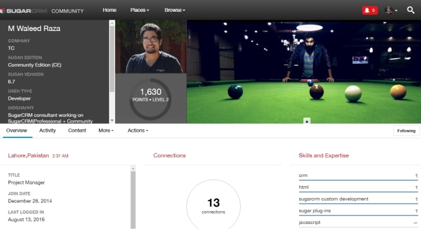Switch to the Overview tab
Screen dimensions: 421x229
(x=17, y=131)
